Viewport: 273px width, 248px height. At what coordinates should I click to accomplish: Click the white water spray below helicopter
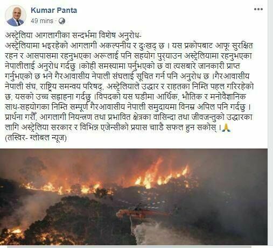click(x=152, y=233)
